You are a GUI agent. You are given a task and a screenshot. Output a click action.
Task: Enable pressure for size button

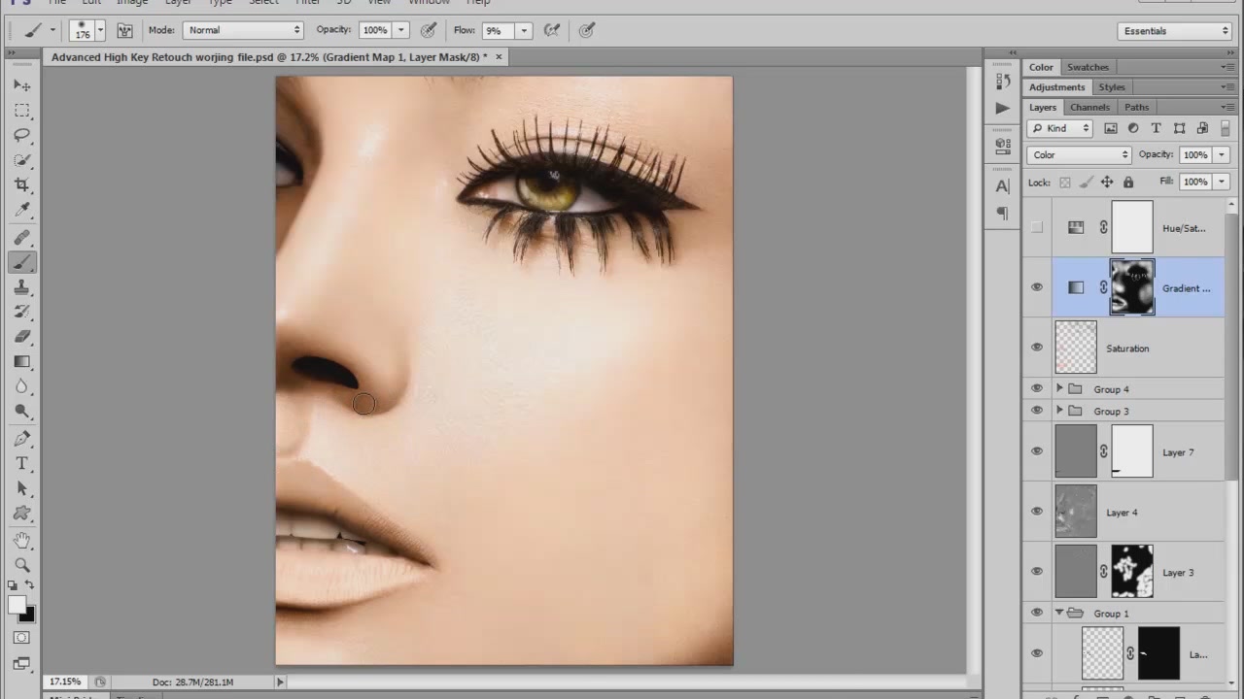coord(587,30)
